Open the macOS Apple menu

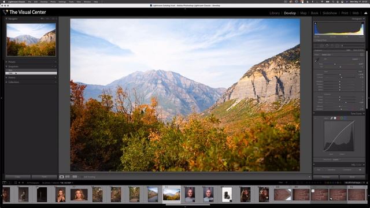[4, 2]
